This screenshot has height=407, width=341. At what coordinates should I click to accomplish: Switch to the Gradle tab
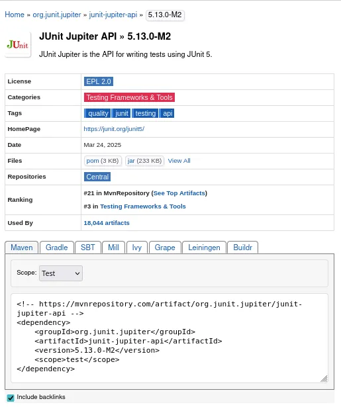[56, 248]
